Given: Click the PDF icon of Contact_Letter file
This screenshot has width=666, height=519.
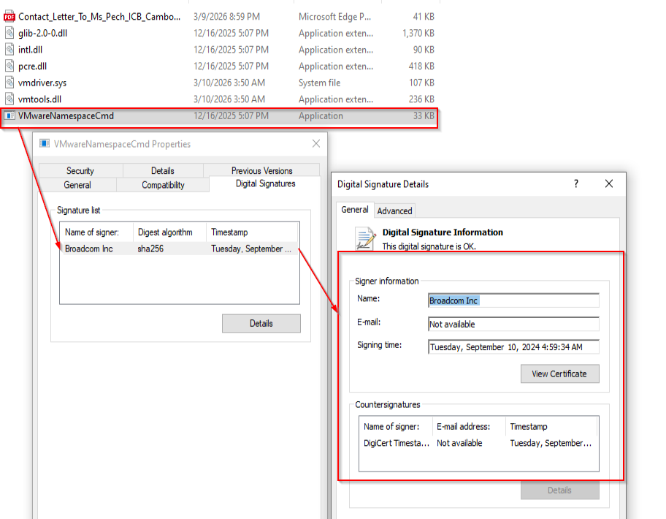Looking at the screenshot, I should click(x=9, y=17).
